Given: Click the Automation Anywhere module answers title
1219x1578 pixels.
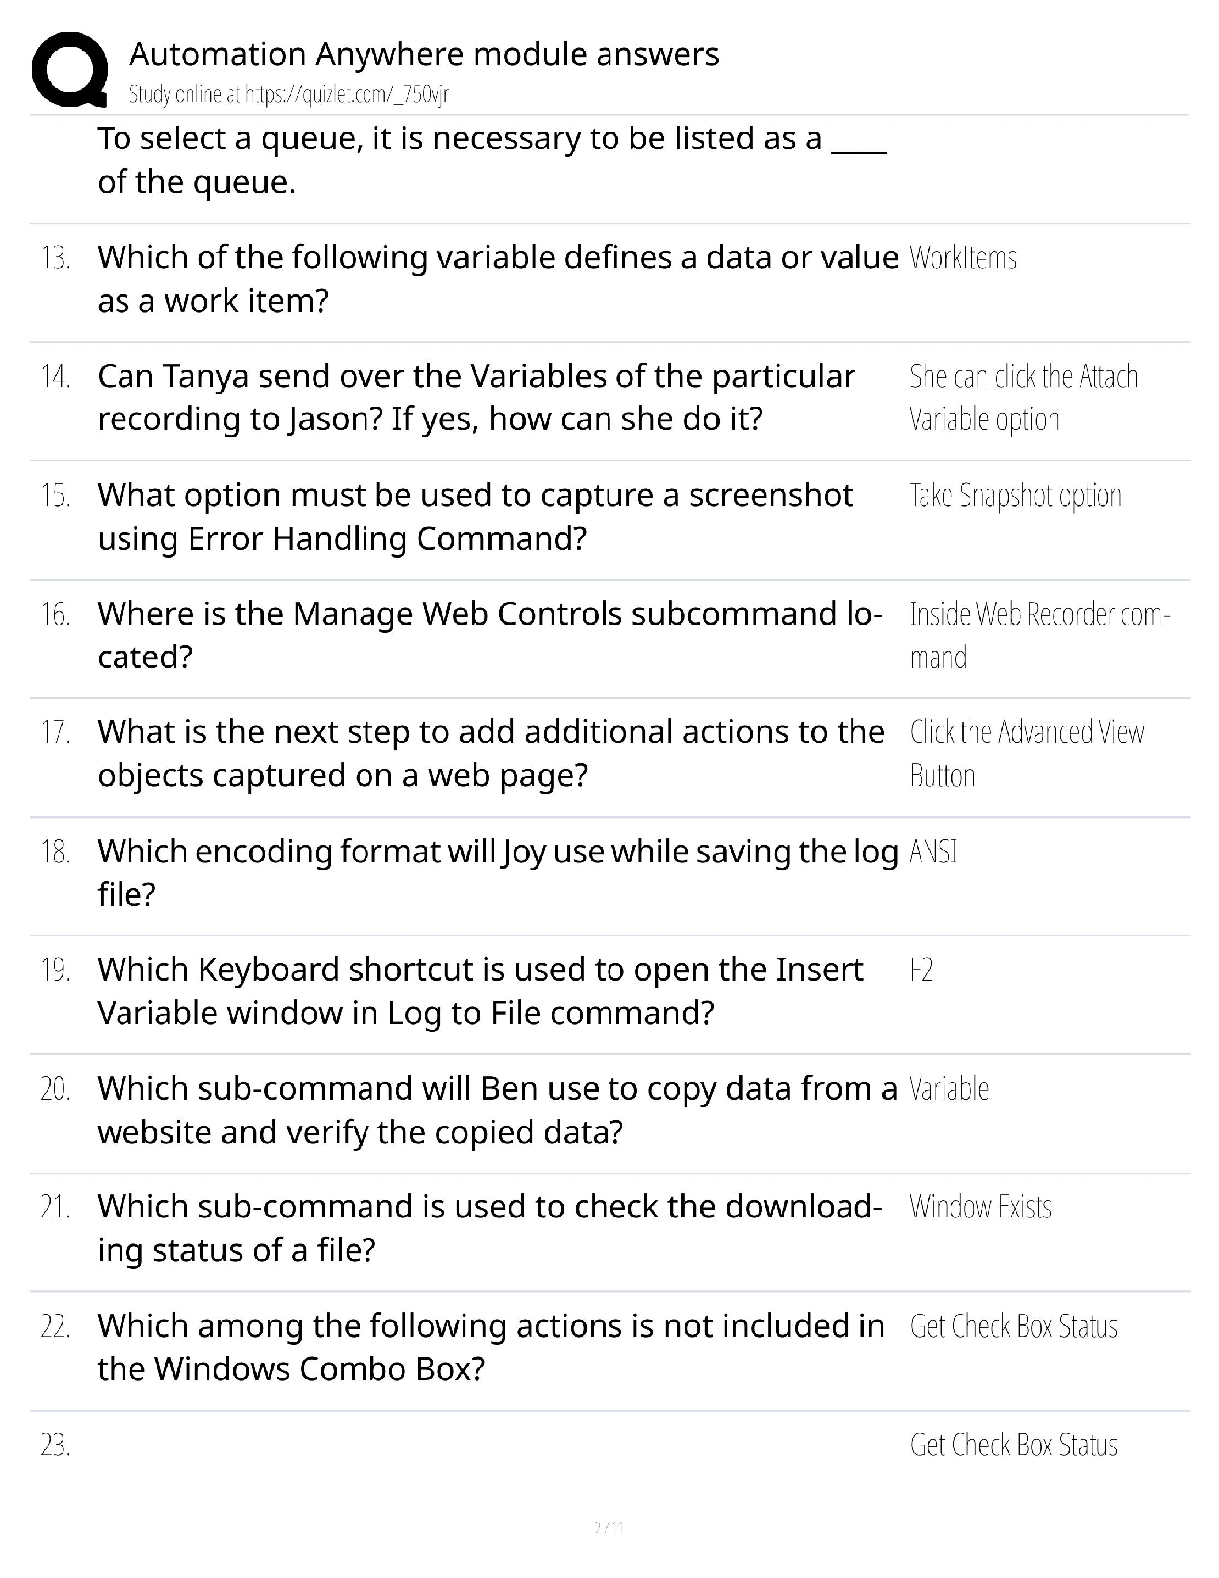Looking at the screenshot, I should 424,54.
